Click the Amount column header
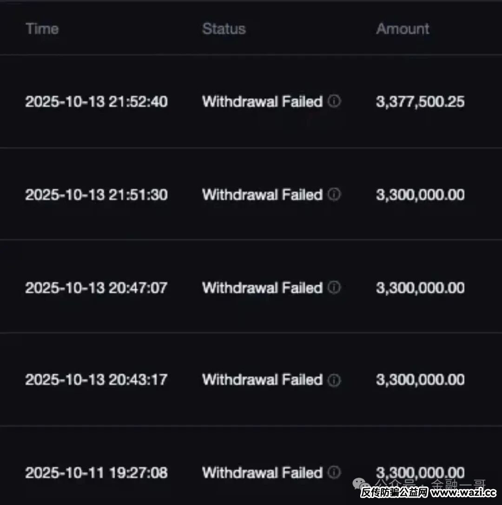 pyautogui.click(x=403, y=29)
